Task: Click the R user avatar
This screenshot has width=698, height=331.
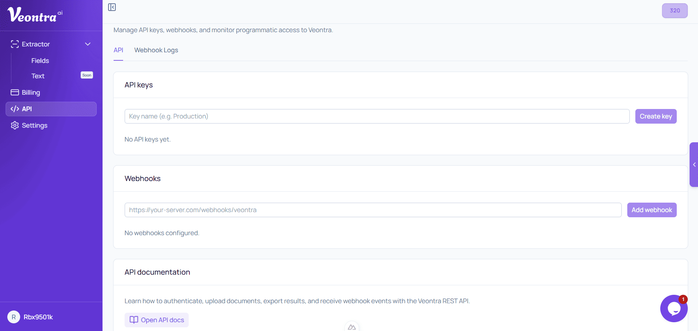Action: pos(14,317)
